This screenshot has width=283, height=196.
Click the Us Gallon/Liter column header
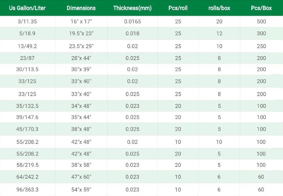(x=27, y=8)
